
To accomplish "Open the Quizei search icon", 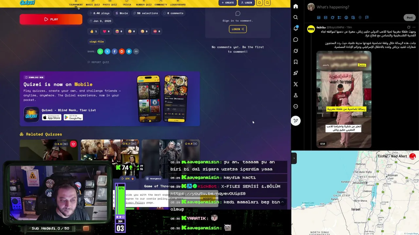I will (267, 3).
